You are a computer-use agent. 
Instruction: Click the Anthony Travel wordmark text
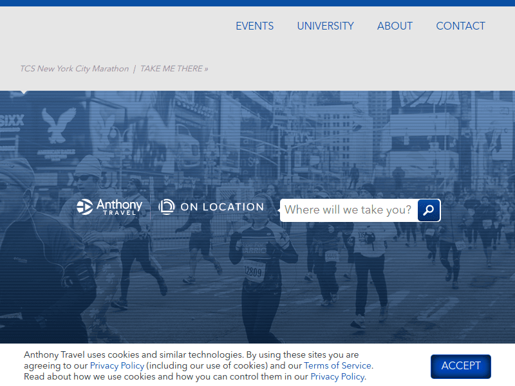119,207
